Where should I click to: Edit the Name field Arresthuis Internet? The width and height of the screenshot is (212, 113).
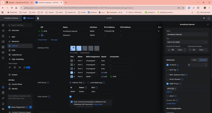point(187,35)
